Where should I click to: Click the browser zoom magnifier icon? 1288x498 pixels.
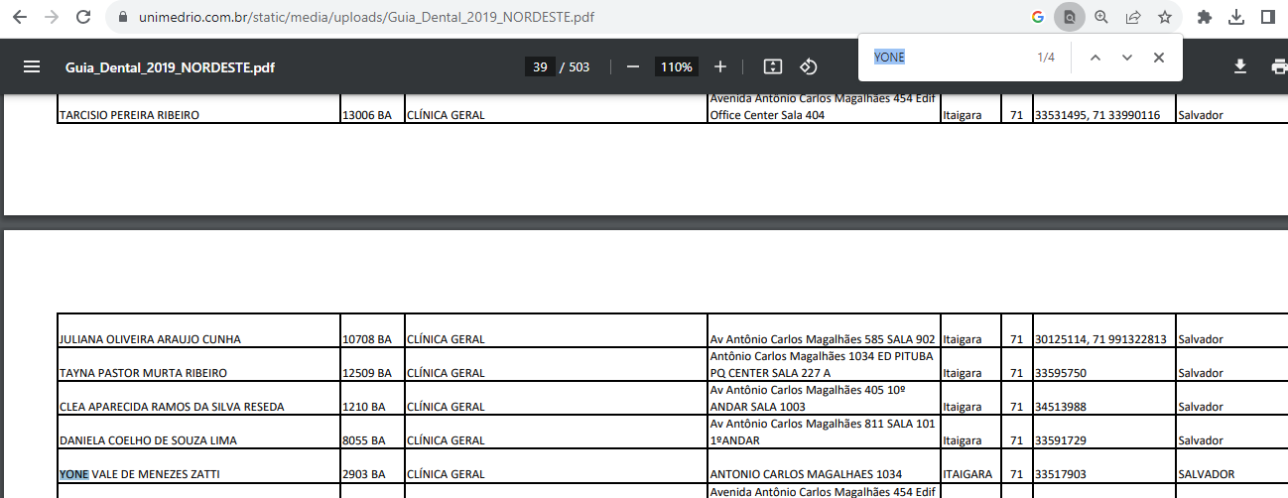tap(1101, 17)
